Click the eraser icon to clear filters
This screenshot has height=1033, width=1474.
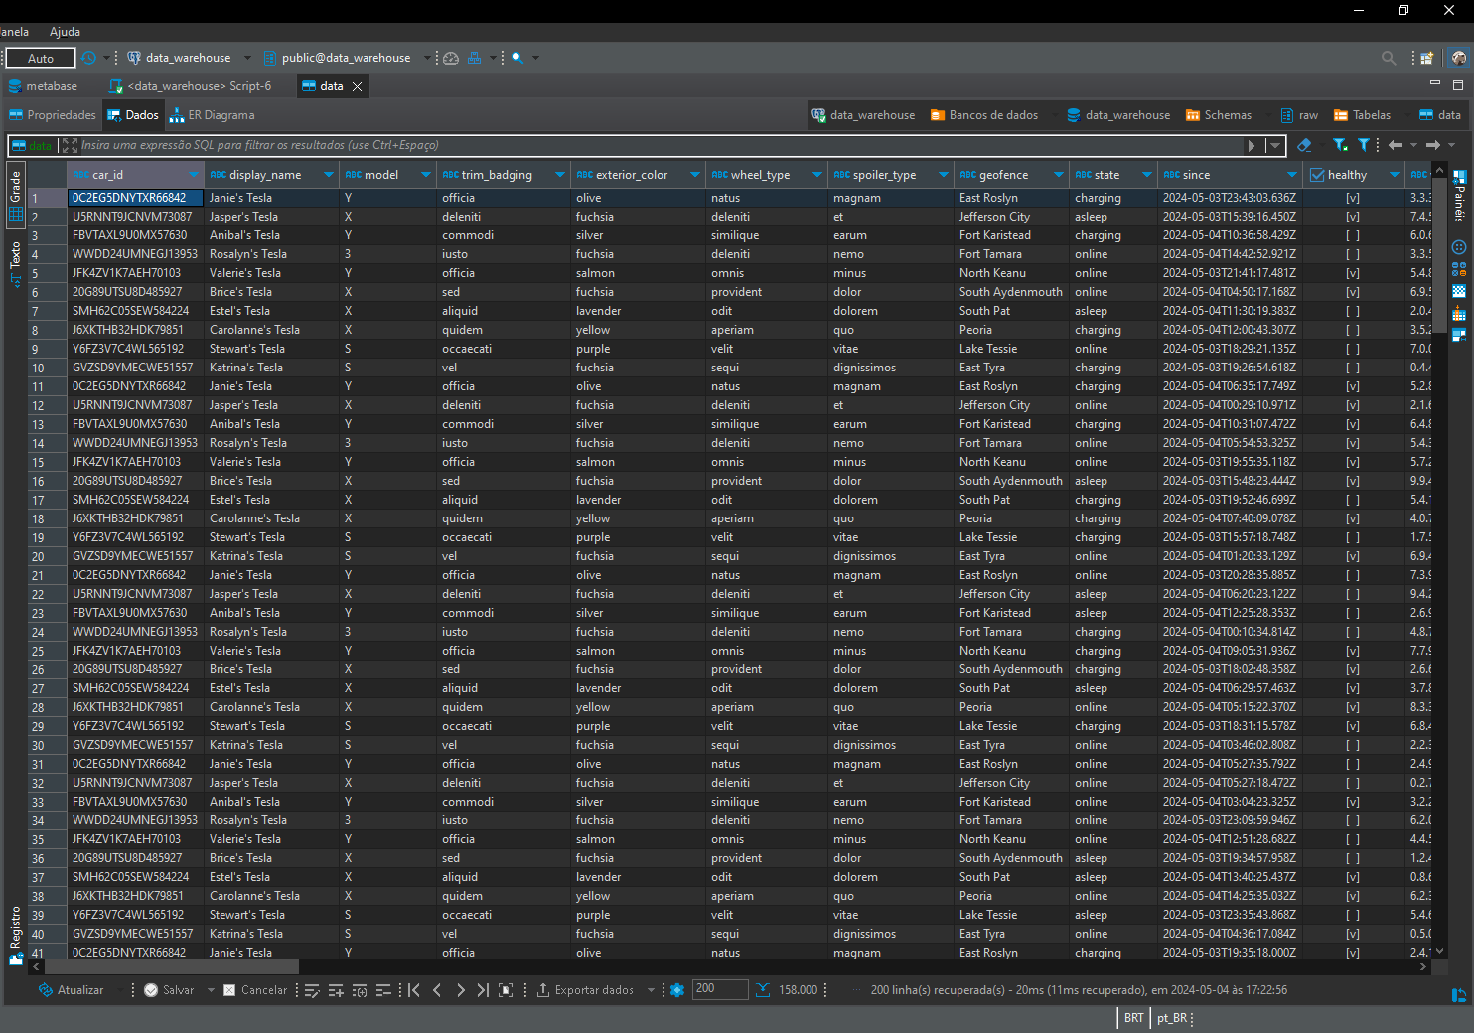coord(1304,145)
